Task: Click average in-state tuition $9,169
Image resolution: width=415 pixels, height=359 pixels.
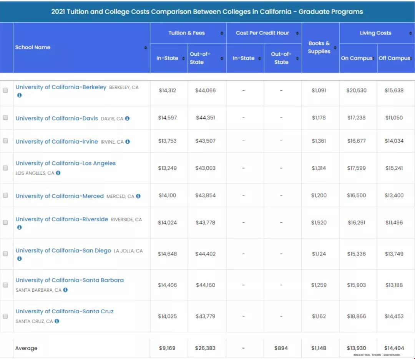Action: click(167, 348)
